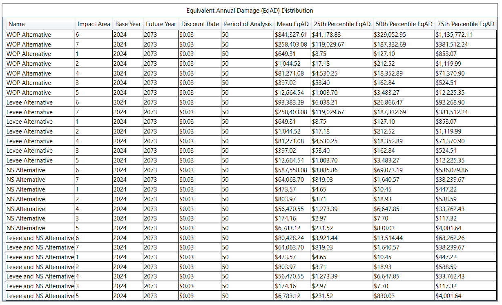Click $6,783.12 in the NS Alternative row
502x305 pixels.
point(292,228)
